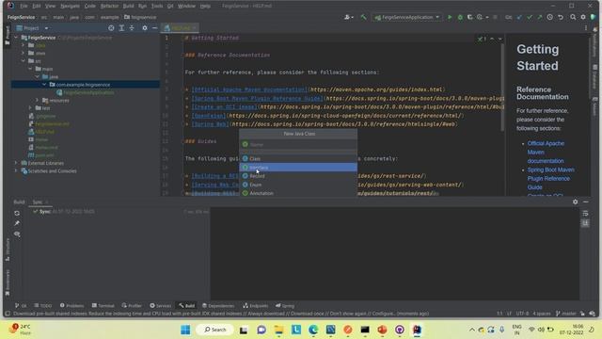
Task: Click the Name field in New Java Class
Action: [298, 144]
